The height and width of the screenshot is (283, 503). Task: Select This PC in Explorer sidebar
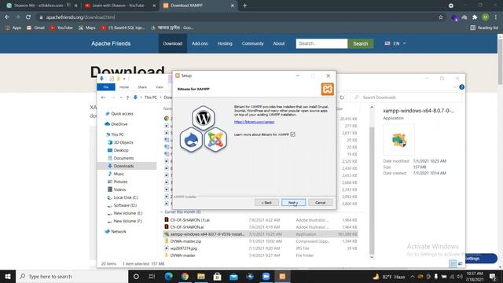coord(117,134)
